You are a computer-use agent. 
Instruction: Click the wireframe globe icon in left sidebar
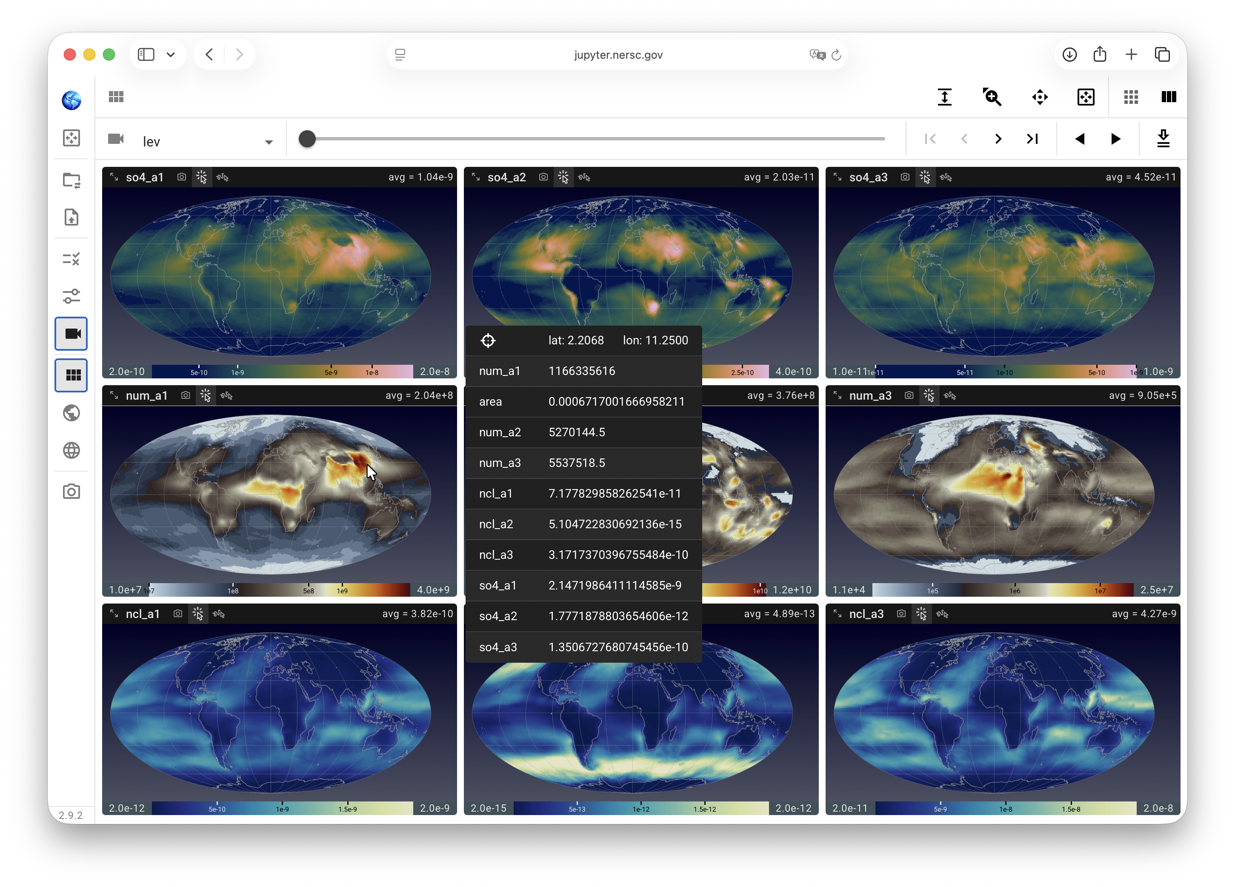[71, 450]
